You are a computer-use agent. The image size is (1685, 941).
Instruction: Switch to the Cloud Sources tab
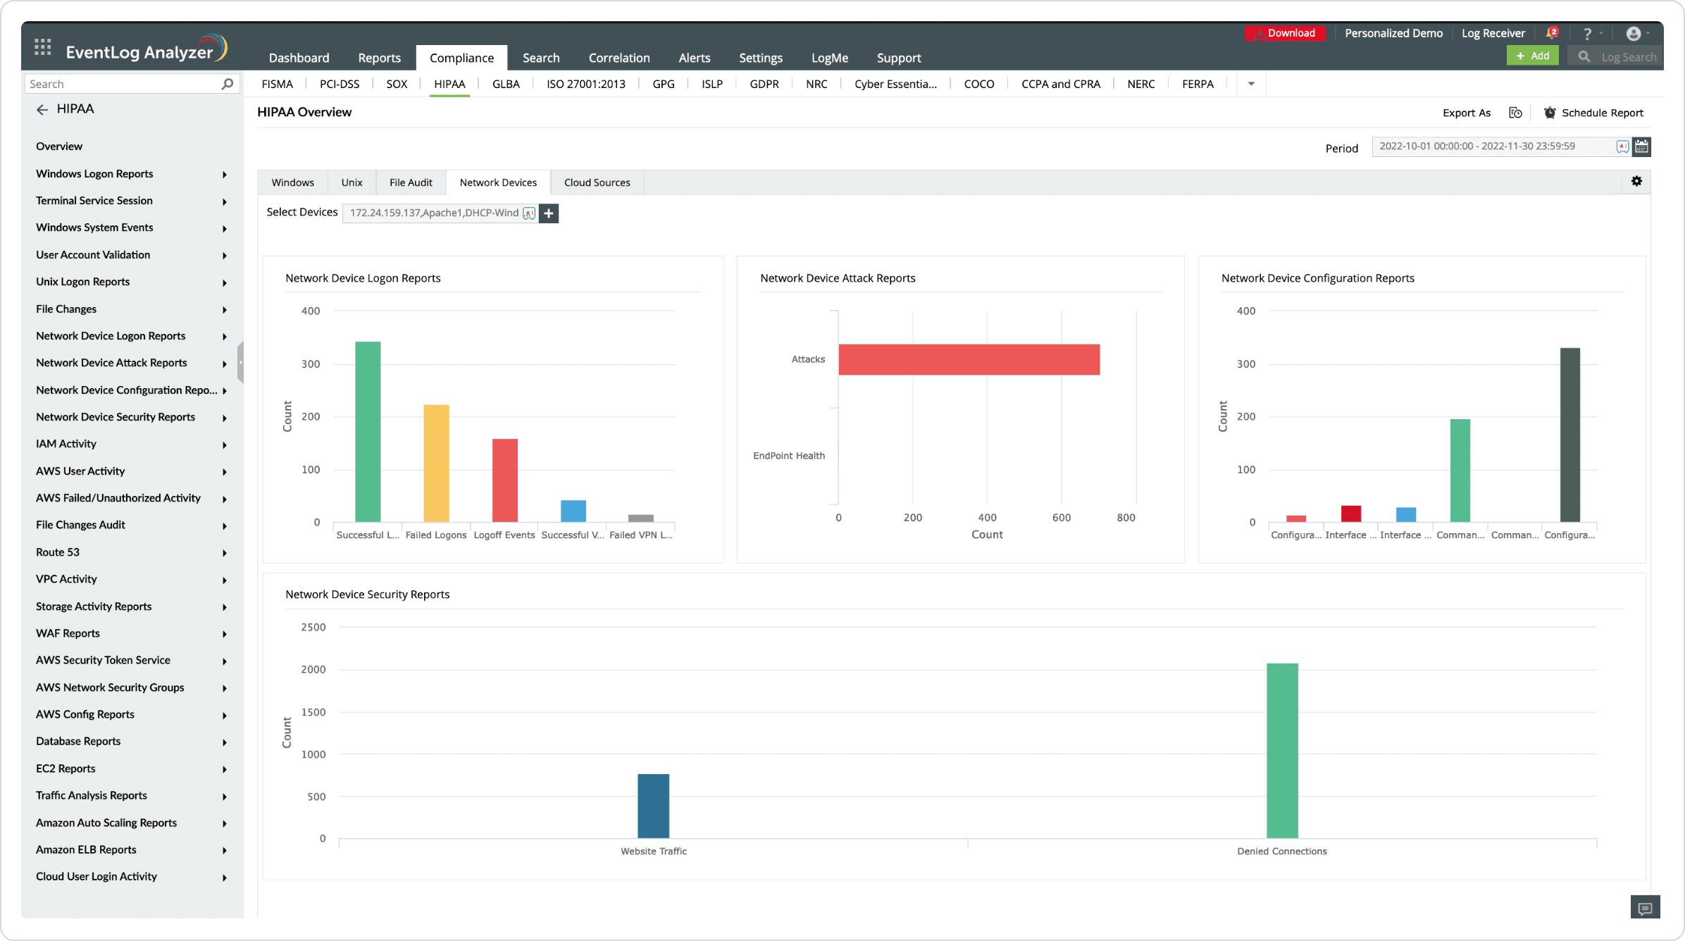597,182
